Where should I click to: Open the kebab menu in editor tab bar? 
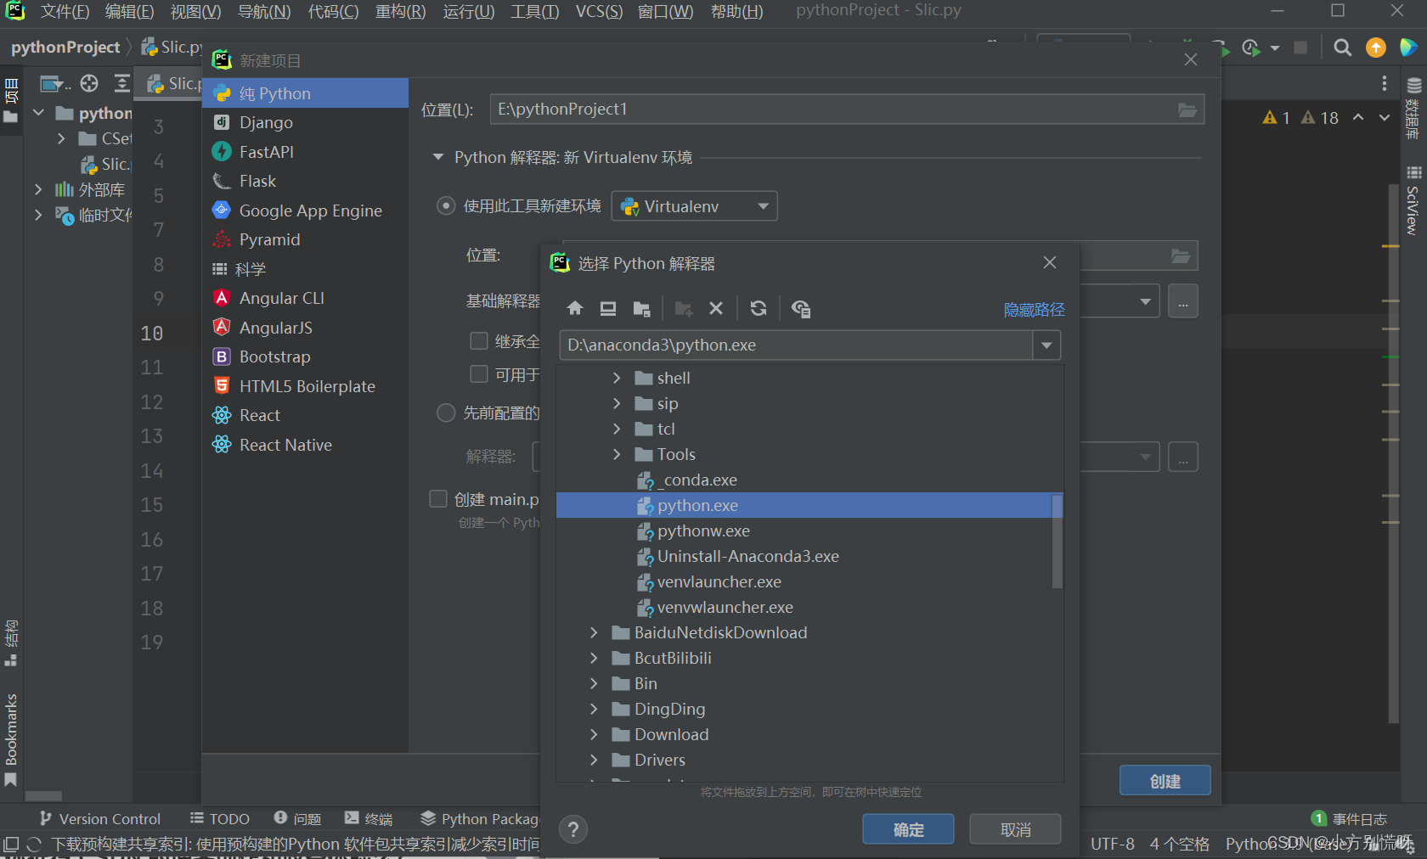tap(1385, 83)
